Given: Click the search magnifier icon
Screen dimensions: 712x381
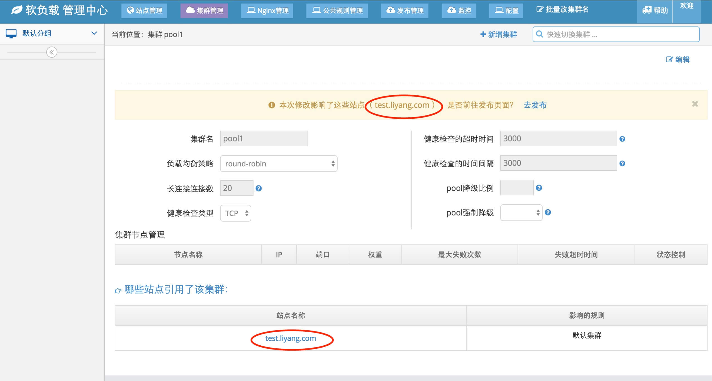Looking at the screenshot, I should (x=540, y=34).
